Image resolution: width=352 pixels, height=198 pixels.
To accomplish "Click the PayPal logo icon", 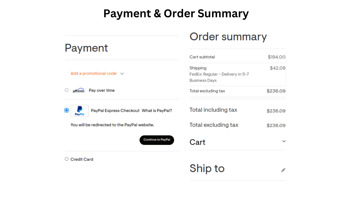I will click(80, 111).
